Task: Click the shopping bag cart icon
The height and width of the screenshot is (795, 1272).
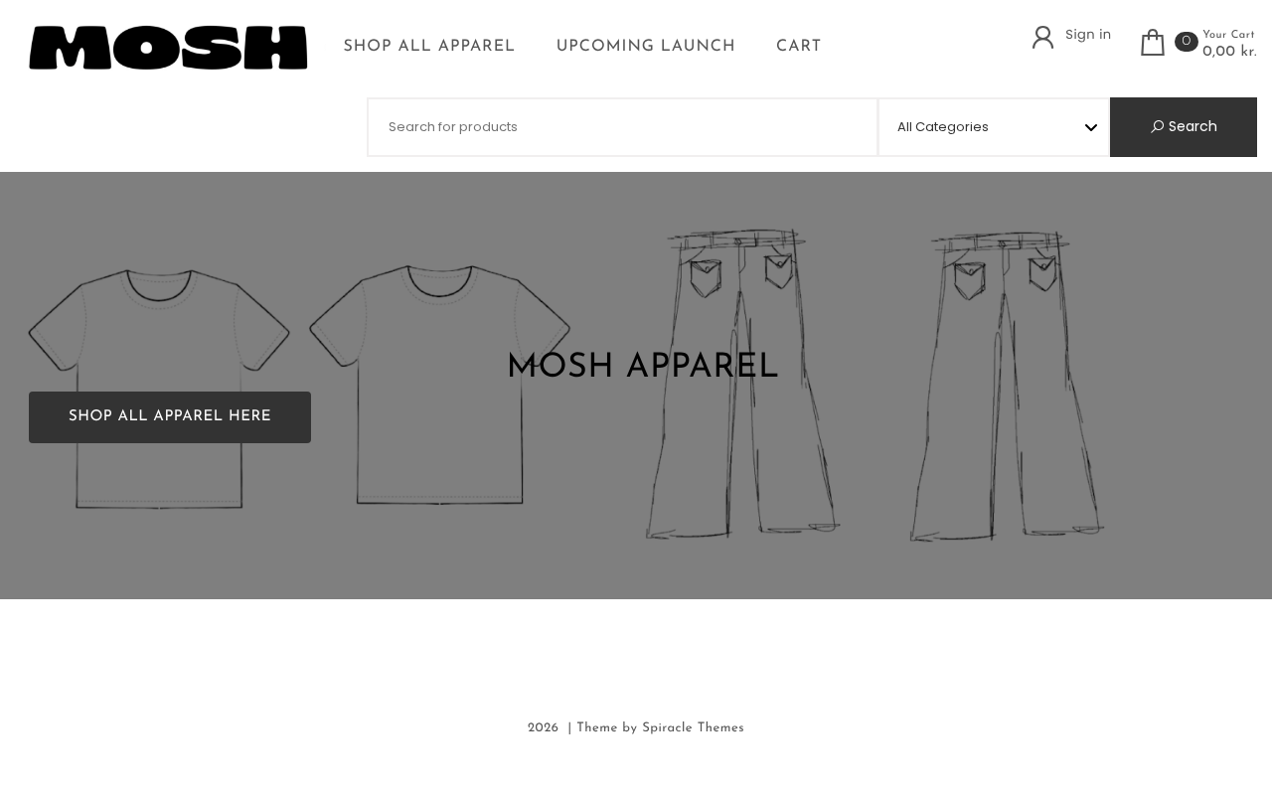Action: tap(1152, 43)
